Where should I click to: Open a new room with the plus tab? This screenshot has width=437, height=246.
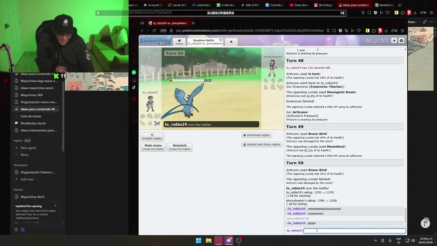231,42
